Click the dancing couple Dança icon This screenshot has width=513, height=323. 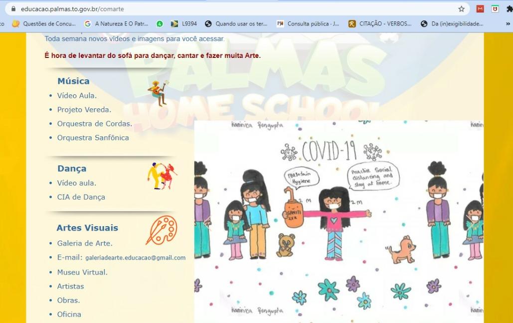162,176
